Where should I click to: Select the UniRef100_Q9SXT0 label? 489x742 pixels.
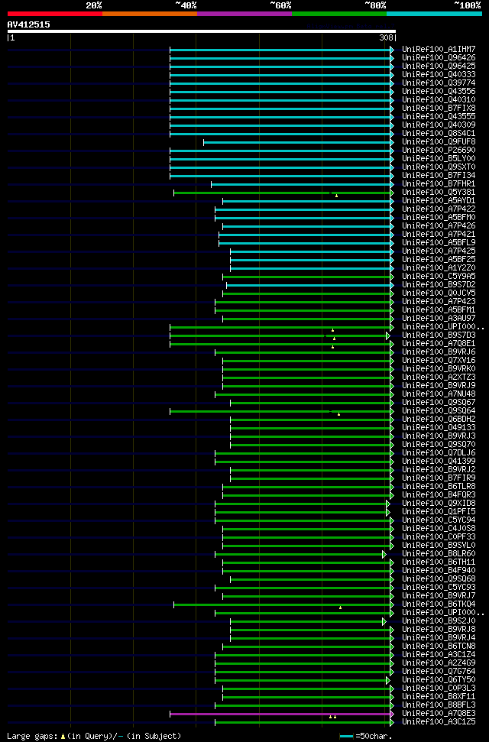pyautogui.click(x=439, y=167)
